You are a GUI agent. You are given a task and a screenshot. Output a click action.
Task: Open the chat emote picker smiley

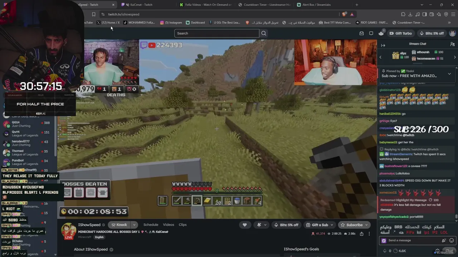point(452,240)
